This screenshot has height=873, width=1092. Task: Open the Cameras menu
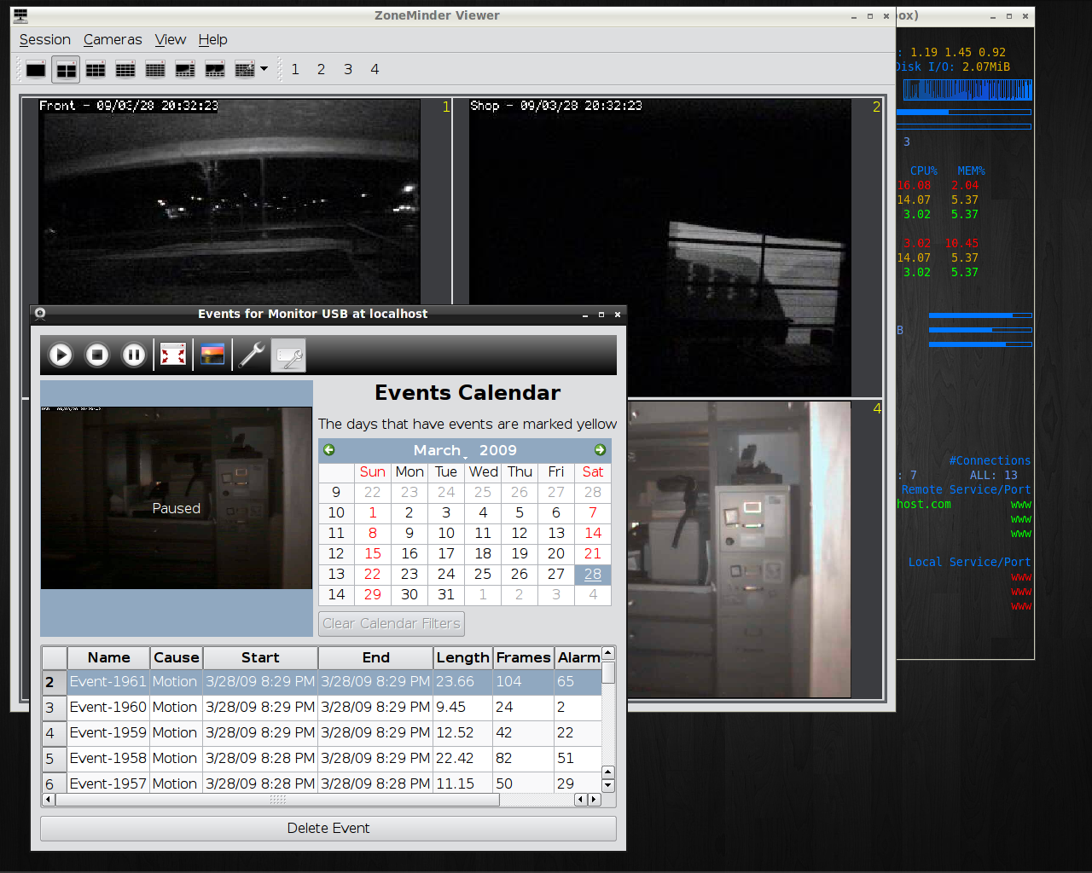[113, 39]
